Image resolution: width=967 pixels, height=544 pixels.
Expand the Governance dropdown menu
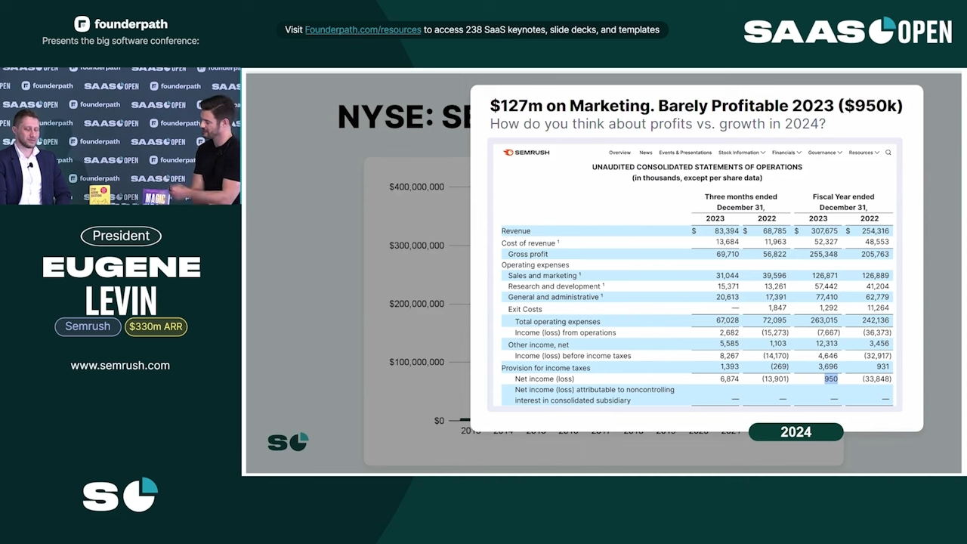pyautogui.click(x=825, y=153)
